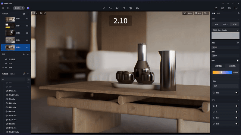Click the share/export icon at top right
241x135 pixels.
(216, 8)
